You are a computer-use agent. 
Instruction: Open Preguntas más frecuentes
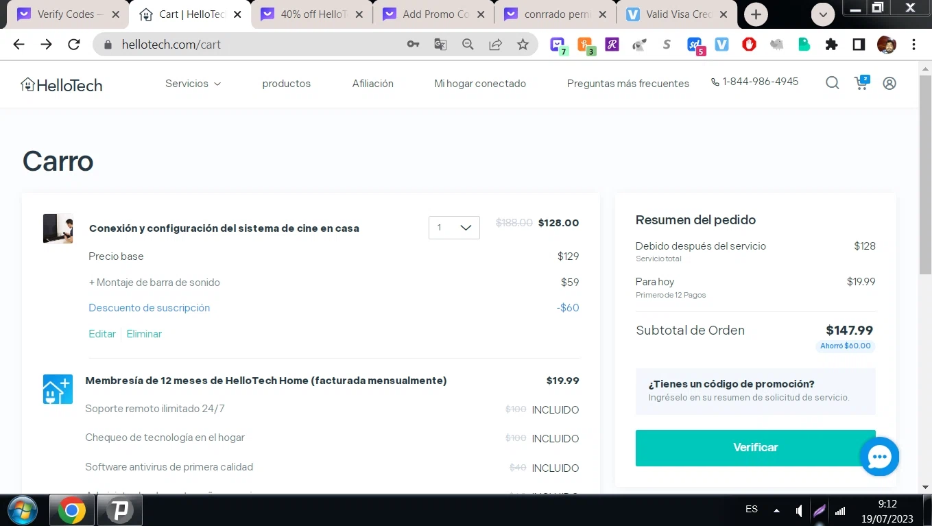628,84
